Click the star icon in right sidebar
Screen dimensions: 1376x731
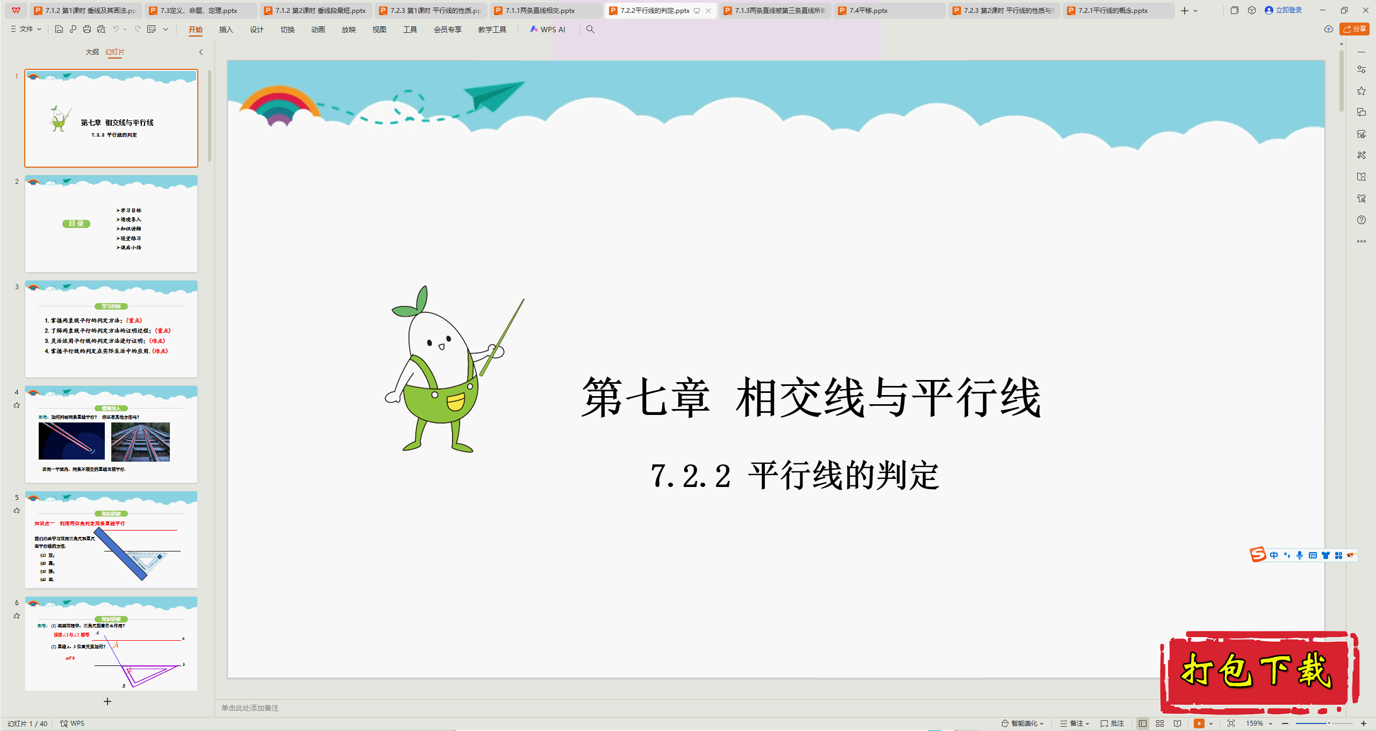(1361, 91)
